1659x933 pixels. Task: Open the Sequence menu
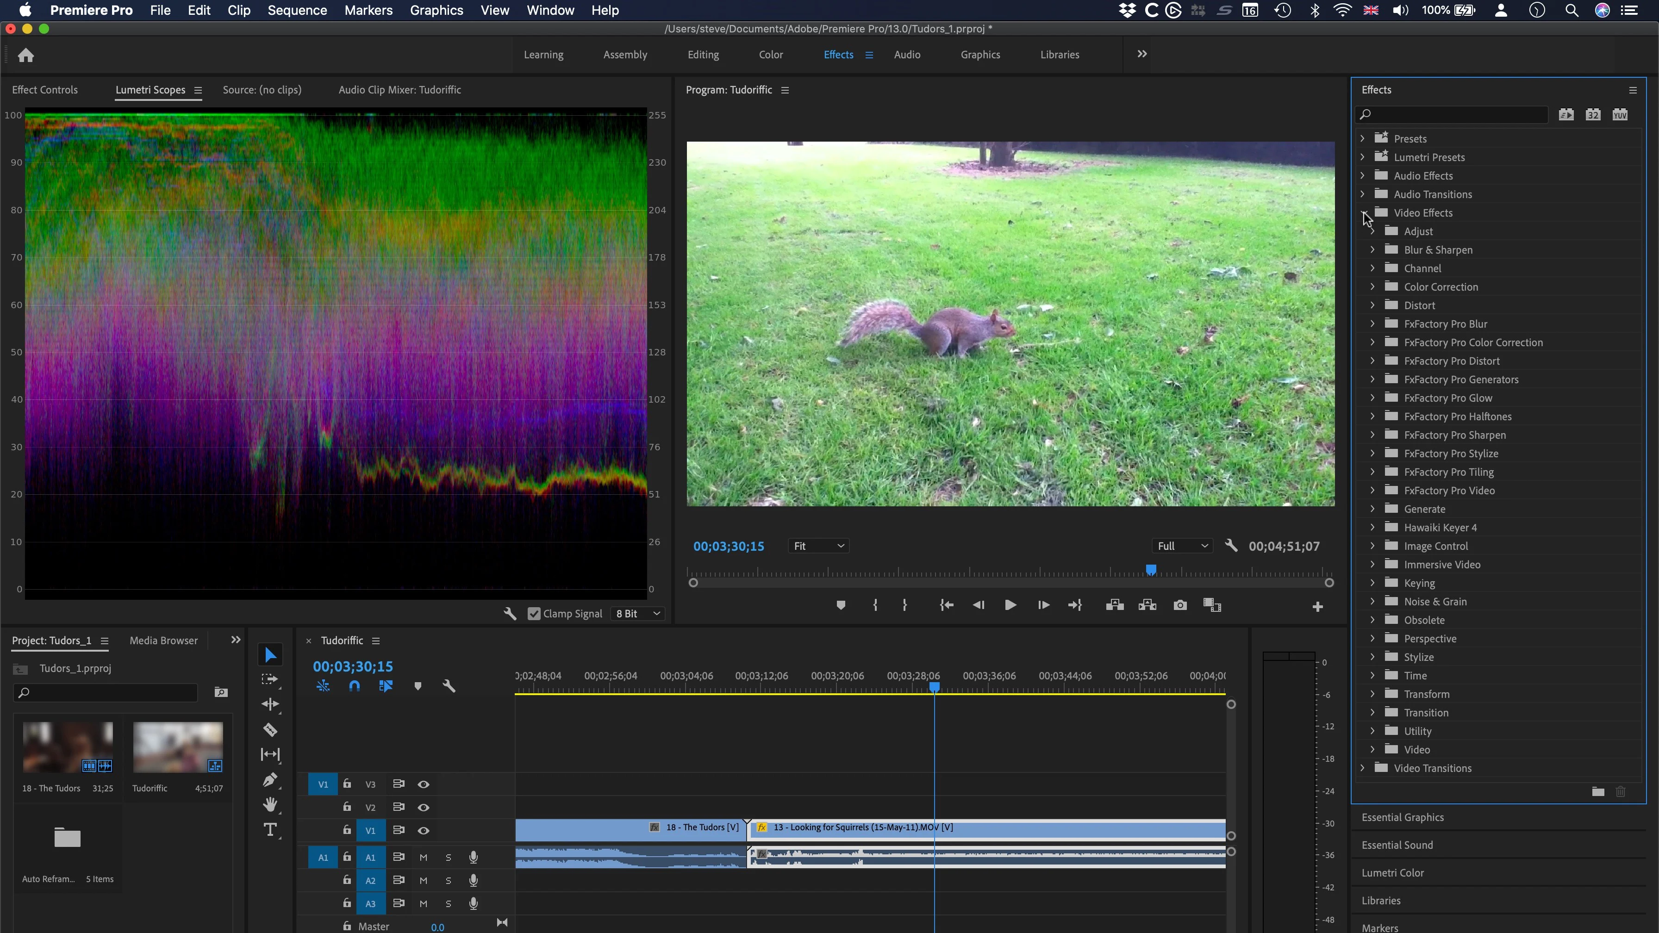point(297,10)
